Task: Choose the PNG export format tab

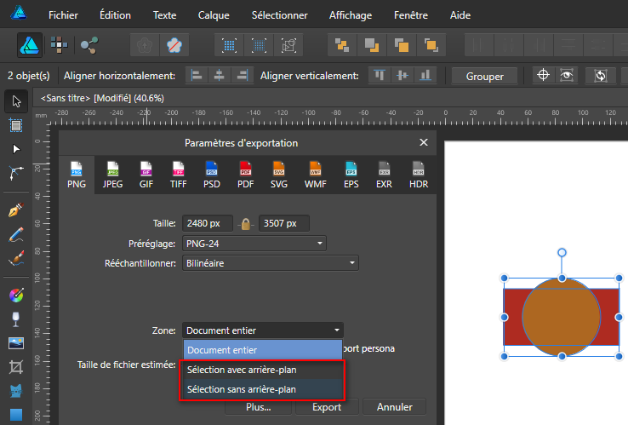Action: [77, 175]
